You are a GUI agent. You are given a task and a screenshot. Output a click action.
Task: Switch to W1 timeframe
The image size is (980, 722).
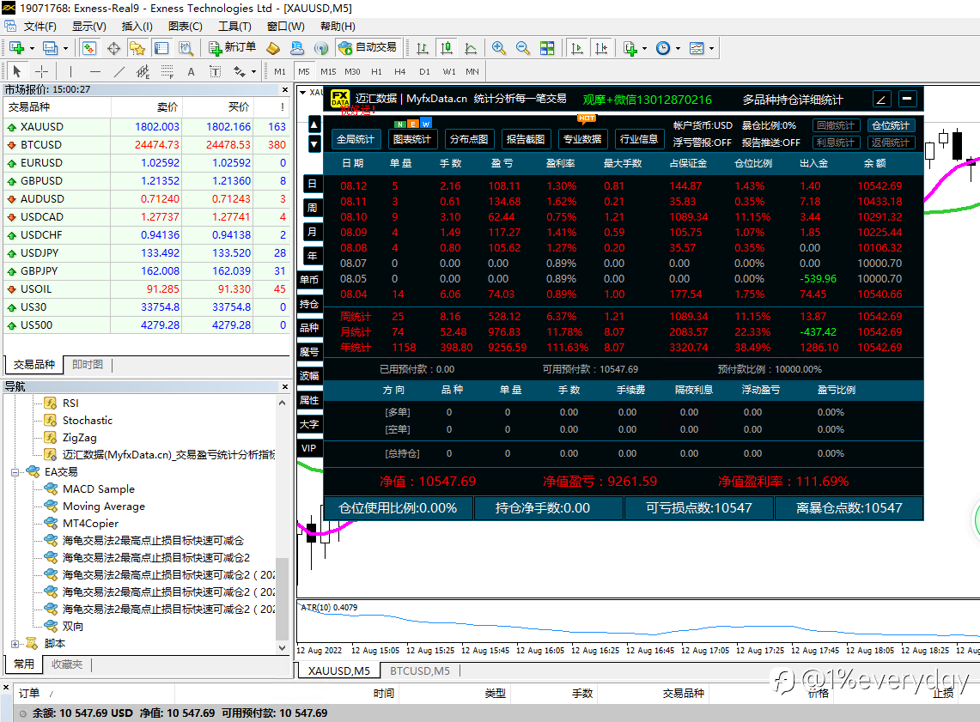[x=449, y=72]
